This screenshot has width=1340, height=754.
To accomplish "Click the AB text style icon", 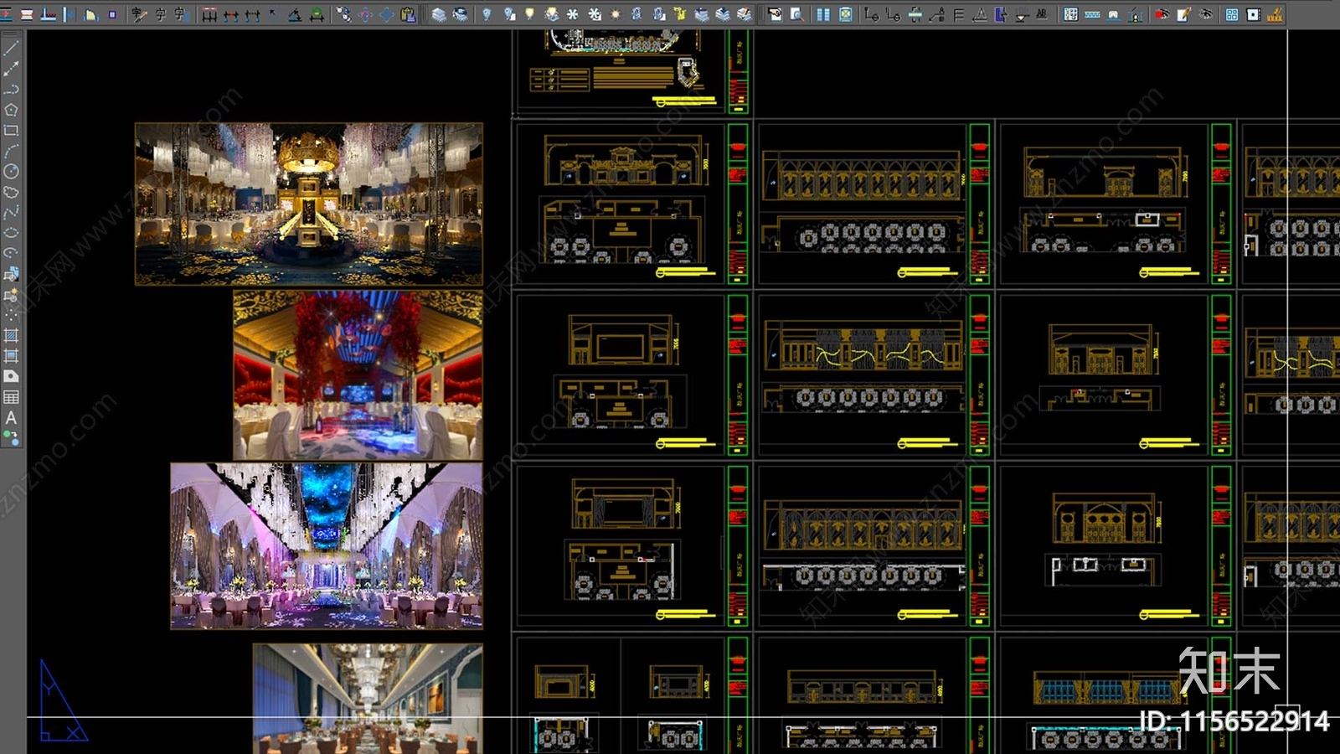I will (x=1042, y=14).
